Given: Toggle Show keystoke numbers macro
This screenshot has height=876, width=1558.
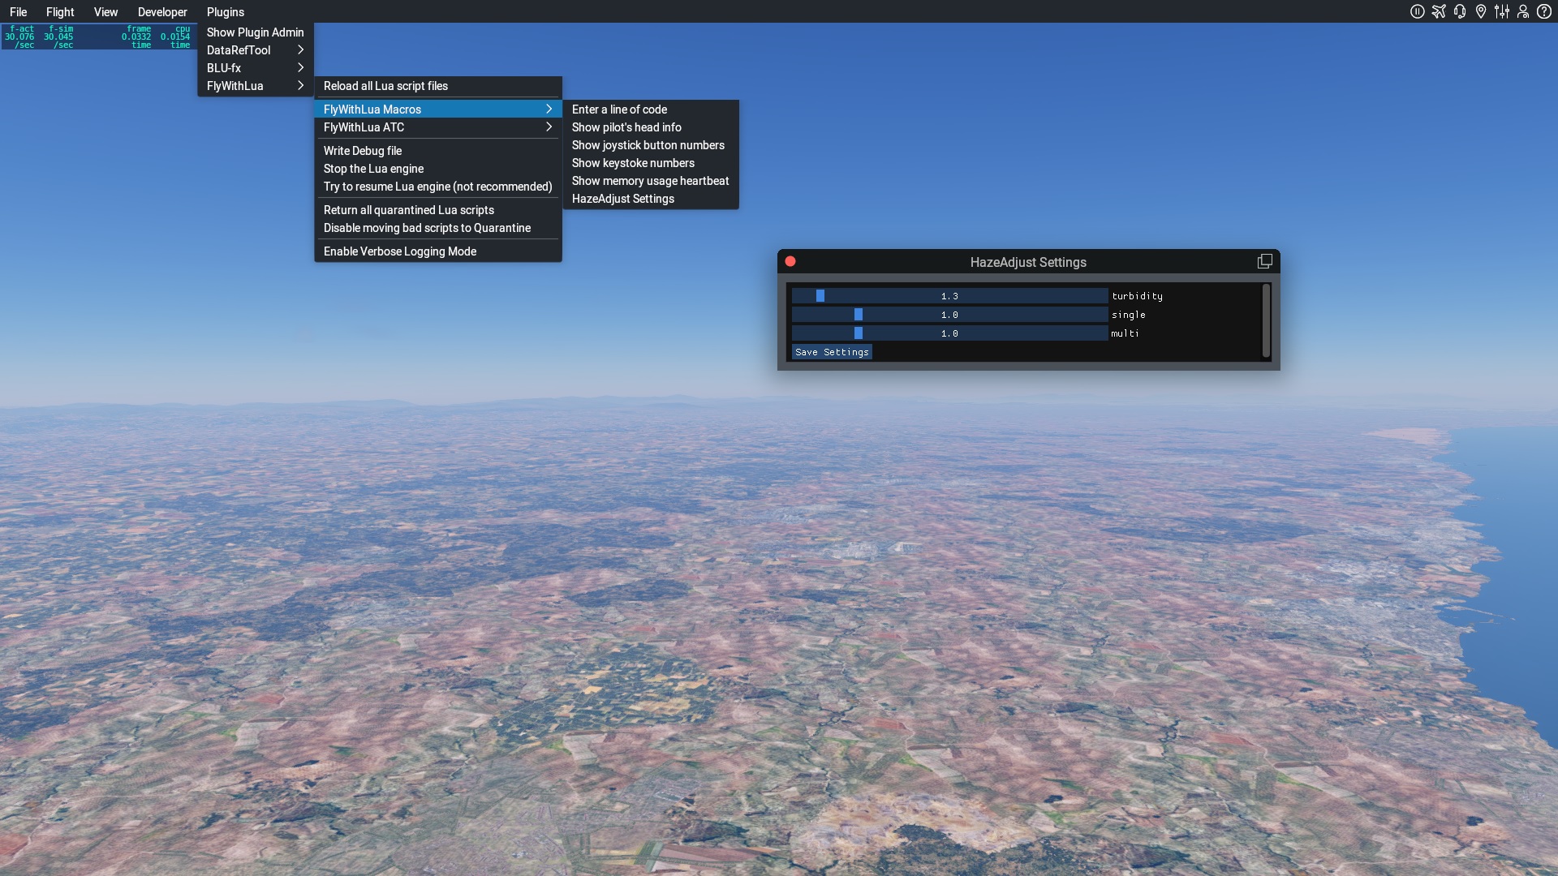Looking at the screenshot, I should tap(651, 163).
